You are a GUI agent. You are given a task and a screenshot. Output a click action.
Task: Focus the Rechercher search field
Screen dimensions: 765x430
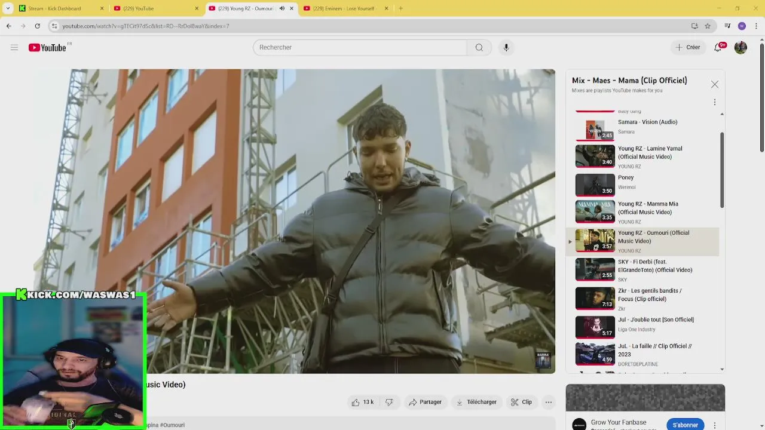pyautogui.click(x=360, y=47)
